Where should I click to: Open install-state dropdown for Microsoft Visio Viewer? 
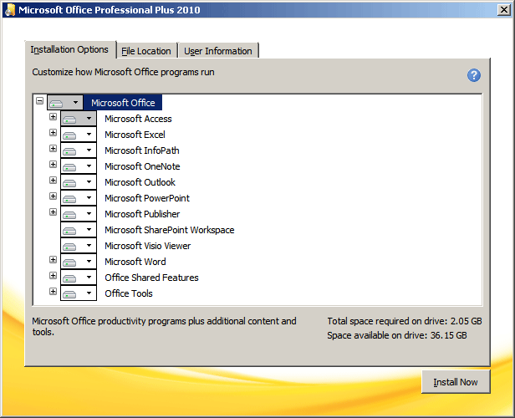pyautogui.click(x=79, y=246)
